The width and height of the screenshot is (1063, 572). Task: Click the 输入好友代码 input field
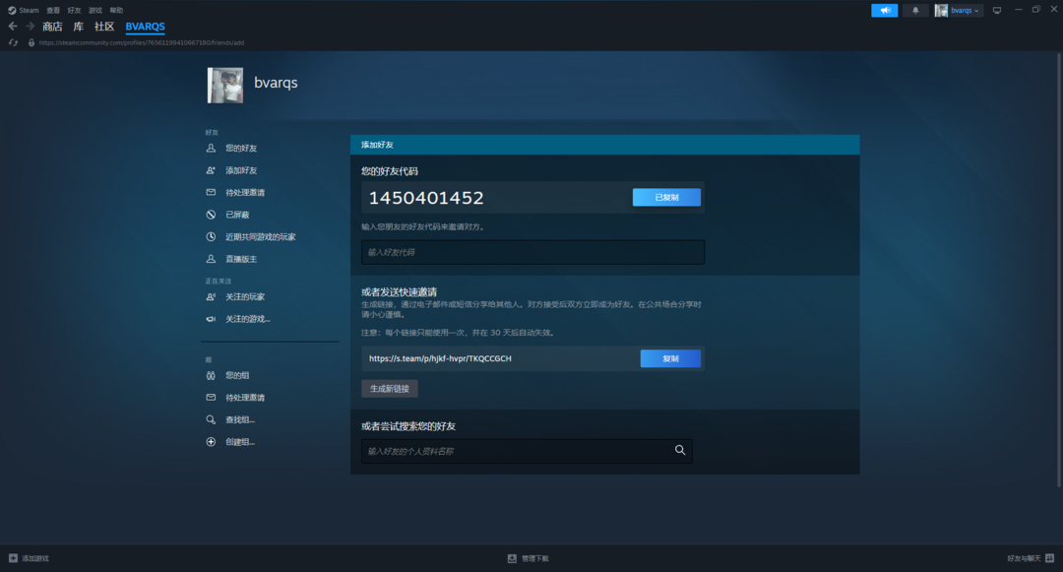pos(532,252)
